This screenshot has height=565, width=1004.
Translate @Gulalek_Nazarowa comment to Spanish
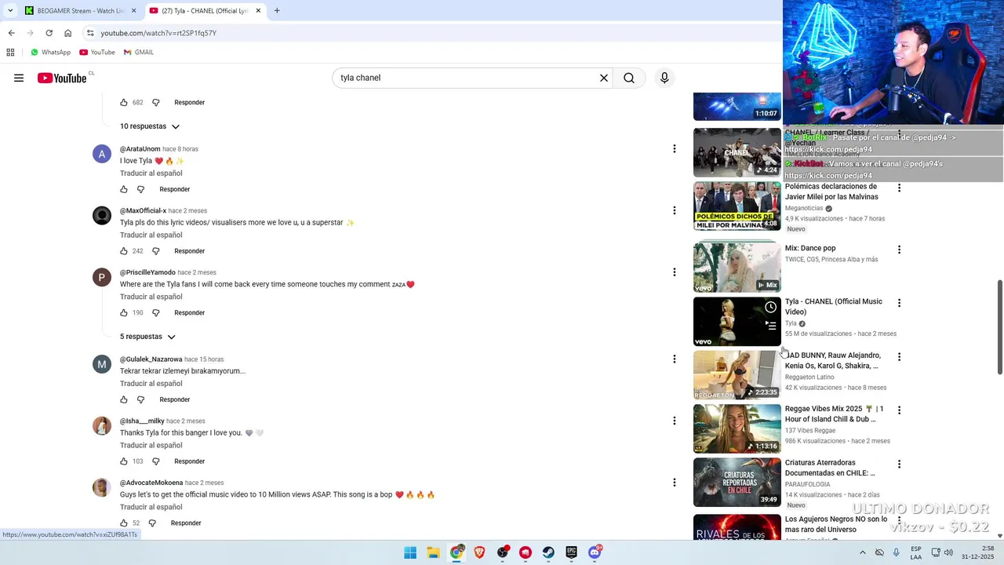point(151,384)
